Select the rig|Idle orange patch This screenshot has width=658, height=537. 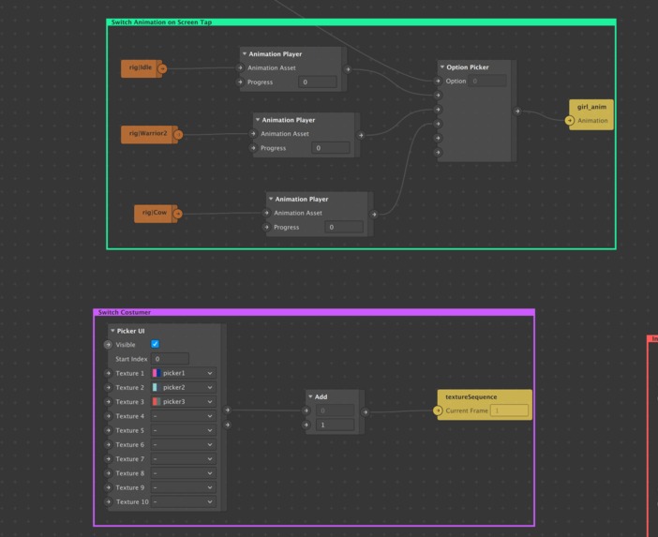(141, 68)
